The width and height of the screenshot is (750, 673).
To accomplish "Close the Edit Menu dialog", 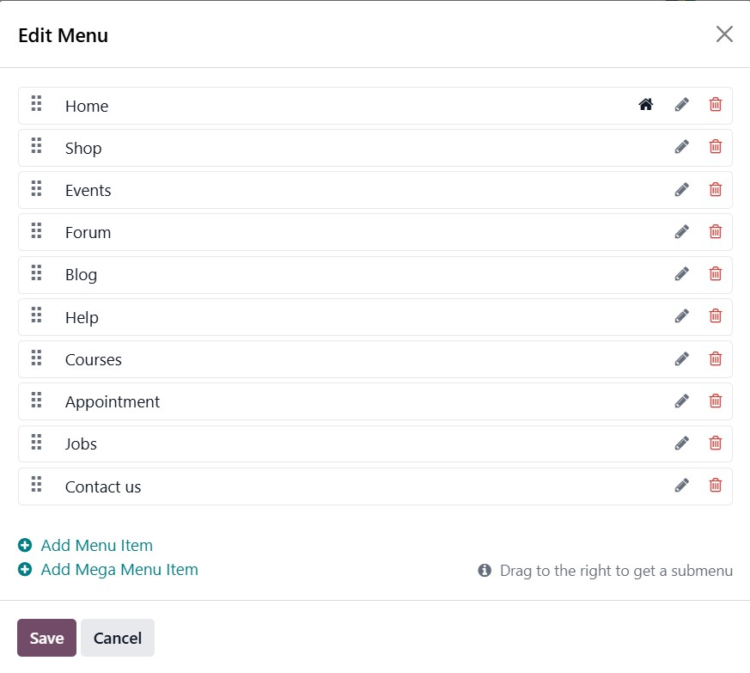I will [724, 34].
